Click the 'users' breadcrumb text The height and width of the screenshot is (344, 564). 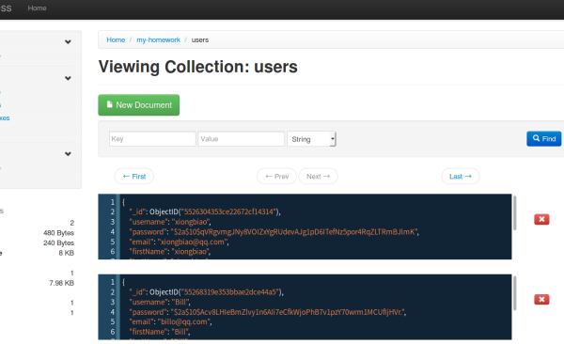pyautogui.click(x=200, y=39)
